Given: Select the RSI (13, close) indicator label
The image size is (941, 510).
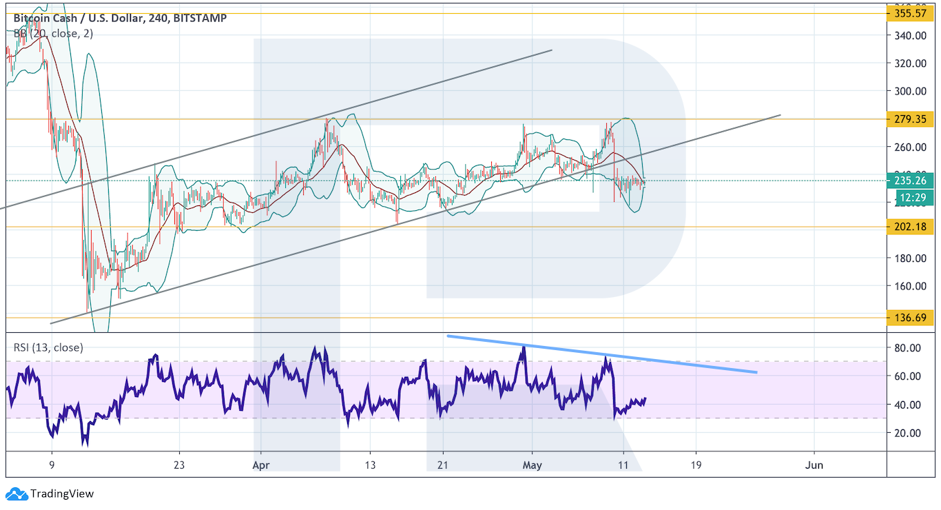Looking at the screenshot, I should click(x=48, y=347).
